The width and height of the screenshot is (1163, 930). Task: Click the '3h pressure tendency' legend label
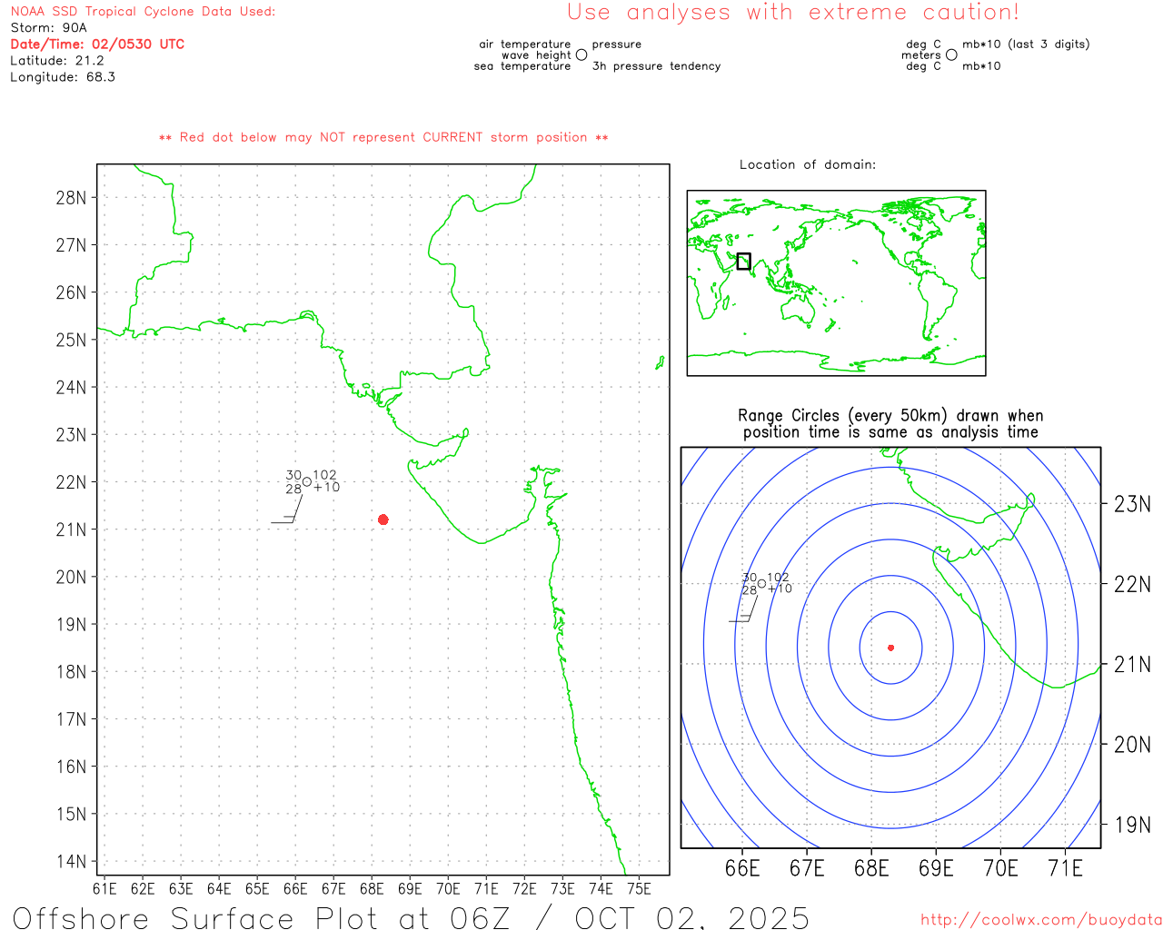[x=656, y=66]
